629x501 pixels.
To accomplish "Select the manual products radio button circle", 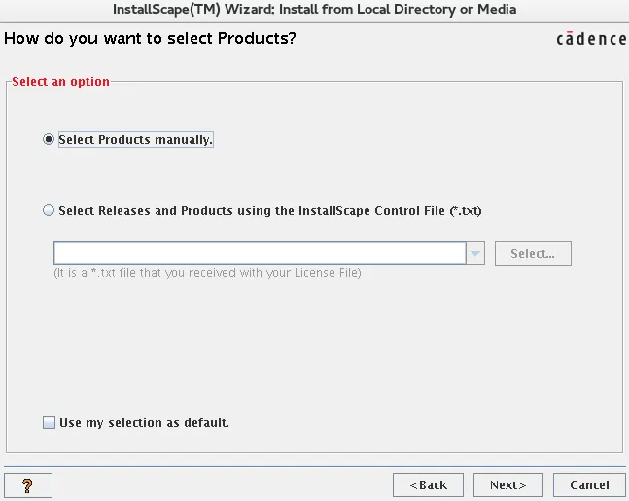I will click(x=49, y=139).
